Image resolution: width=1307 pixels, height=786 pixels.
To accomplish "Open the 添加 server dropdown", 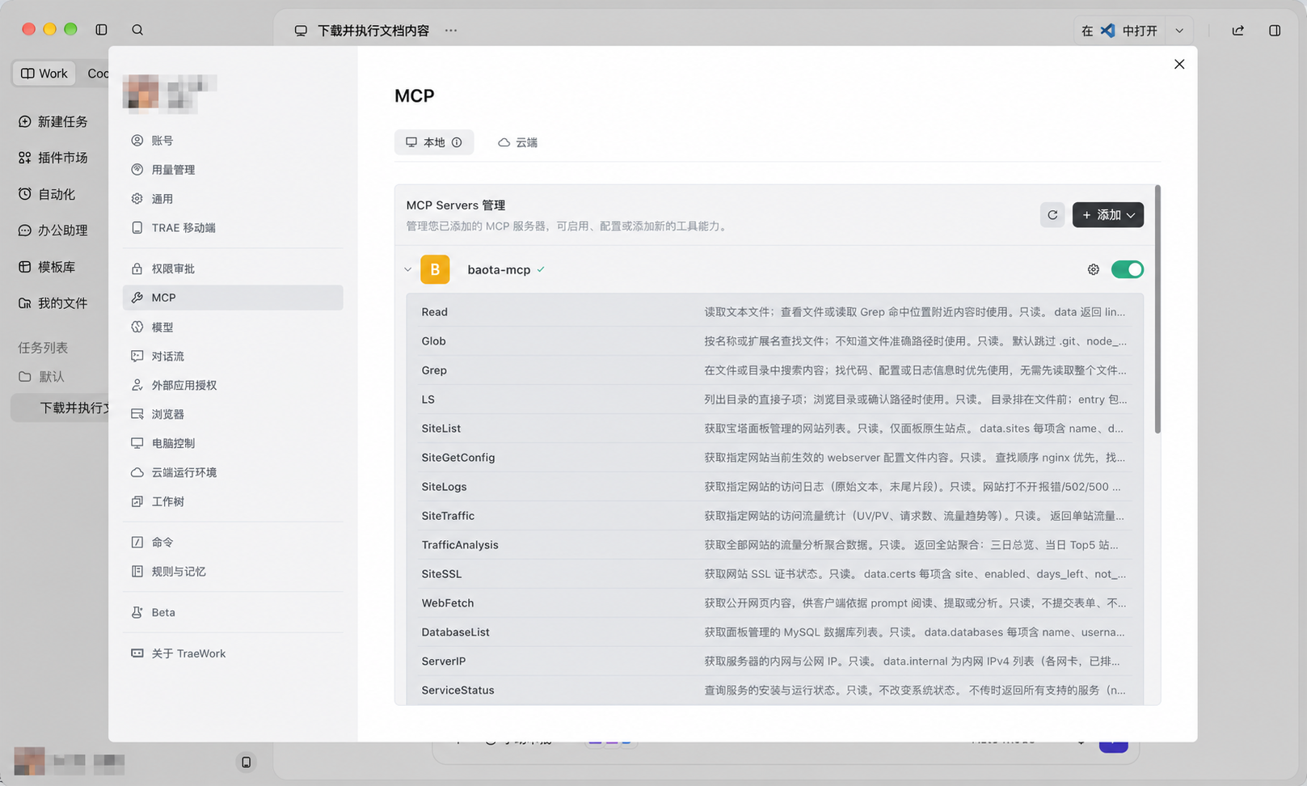I will [x=1108, y=215].
